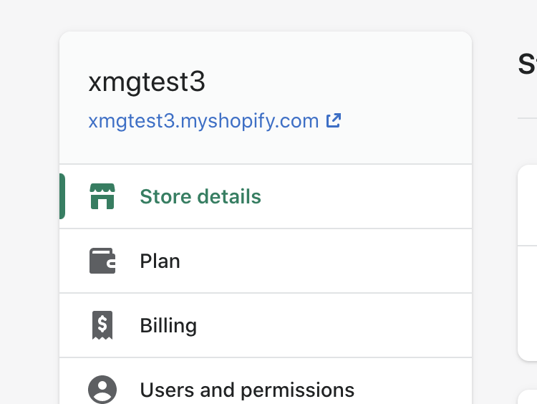537x404 pixels.
Task: Click the wallet icon beside Plan
Action: 102,261
